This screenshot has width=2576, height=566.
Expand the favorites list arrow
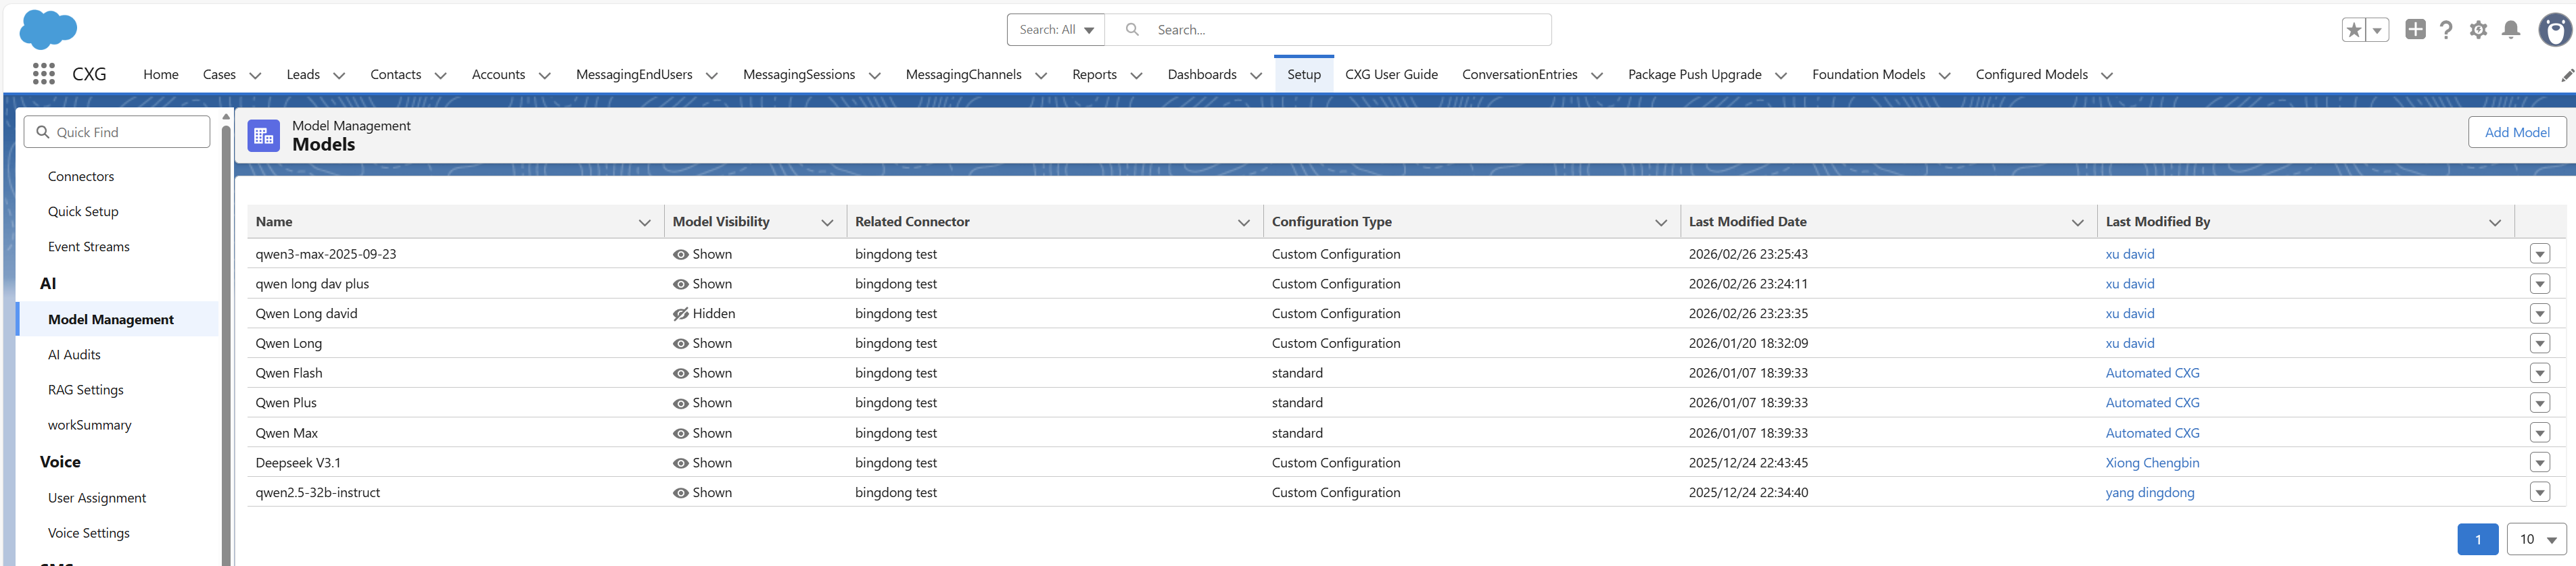pos(2378,30)
